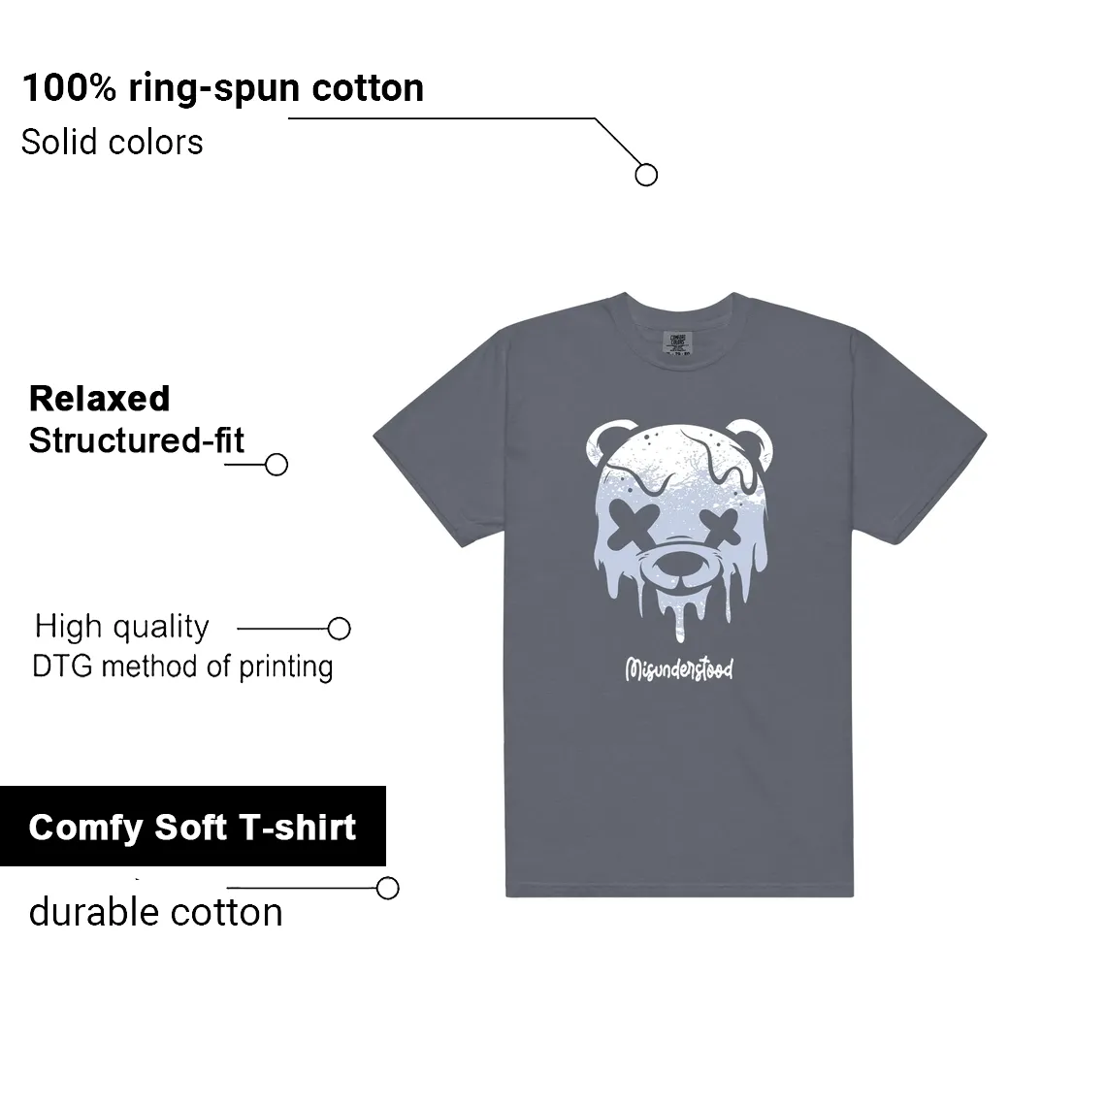Click the circle marker near the shirt collar
The image size is (1106, 1106).
[646, 175]
